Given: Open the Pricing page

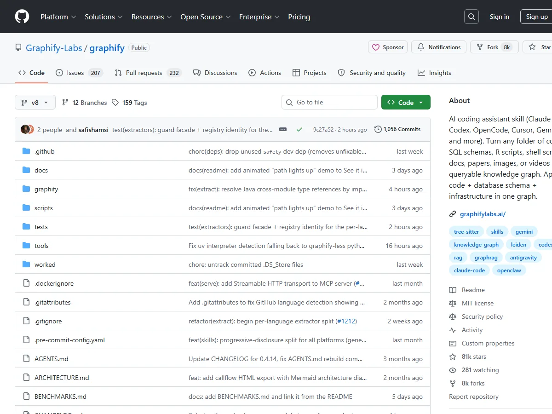Looking at the screenshot, I should [x=299, y=17].
